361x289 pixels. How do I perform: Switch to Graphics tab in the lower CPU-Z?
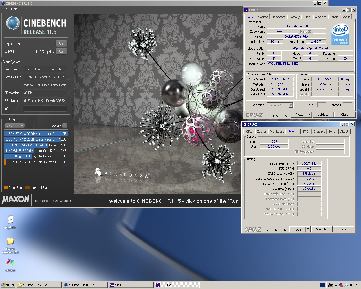point(319,132)
